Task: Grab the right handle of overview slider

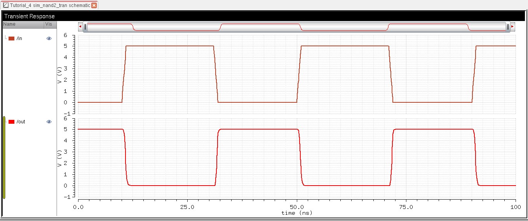Action: (x=508, y=26)
